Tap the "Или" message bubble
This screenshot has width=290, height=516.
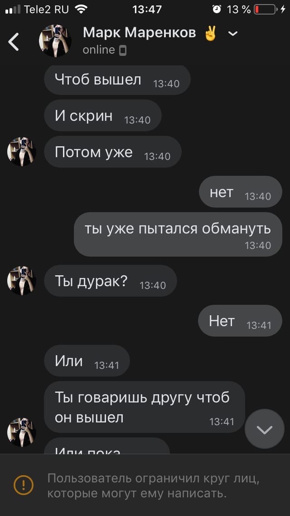(x=87, y=361)
